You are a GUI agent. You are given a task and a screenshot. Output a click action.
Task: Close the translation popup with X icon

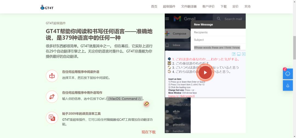coord(244,54)
